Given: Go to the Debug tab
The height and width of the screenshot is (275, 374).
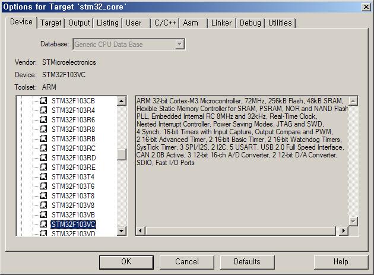Looking at the screenshot, I should (250, 23).
